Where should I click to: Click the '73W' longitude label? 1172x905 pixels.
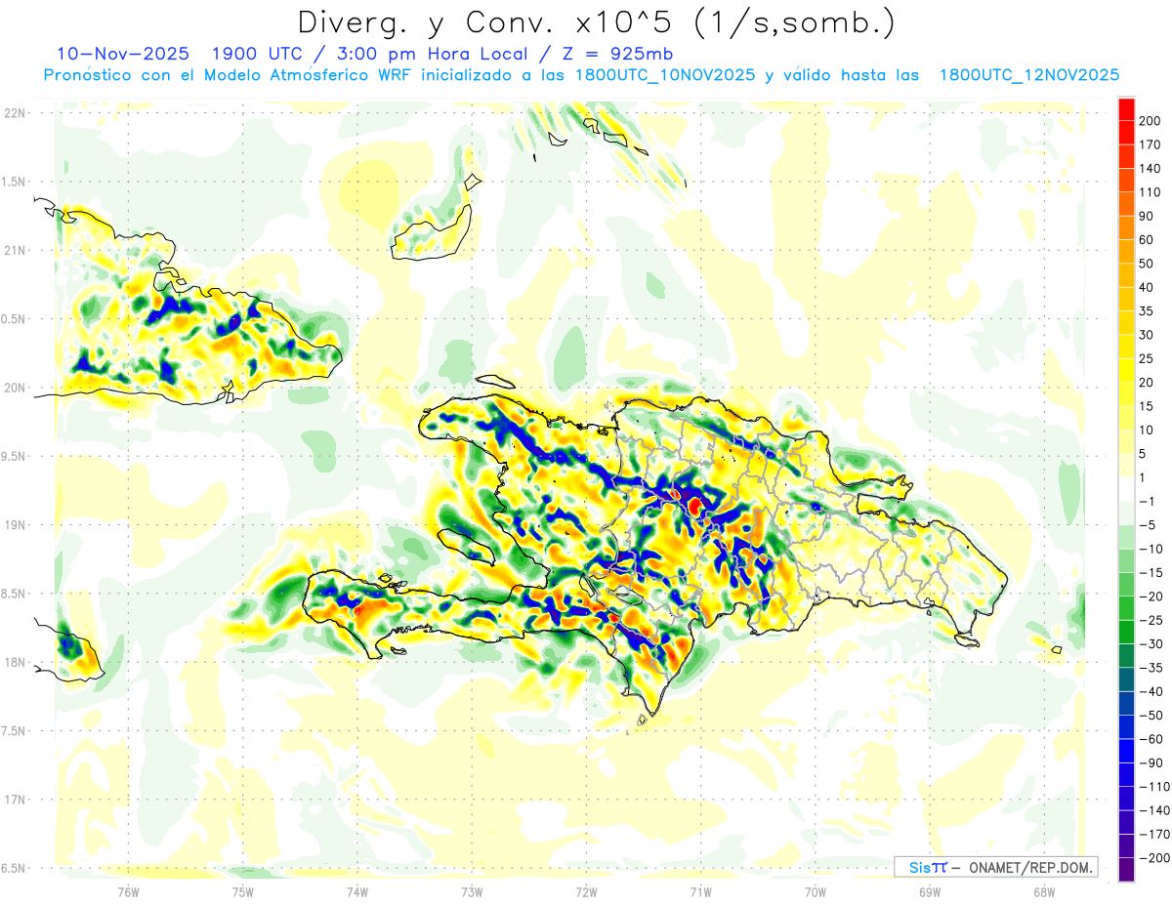(472, 892)
